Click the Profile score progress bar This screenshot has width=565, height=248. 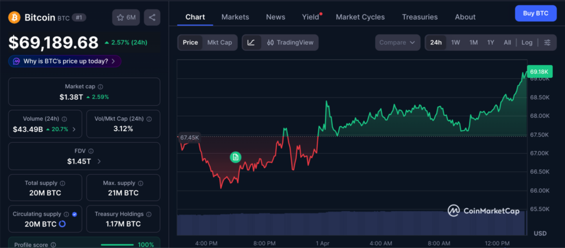pos(118,245)
